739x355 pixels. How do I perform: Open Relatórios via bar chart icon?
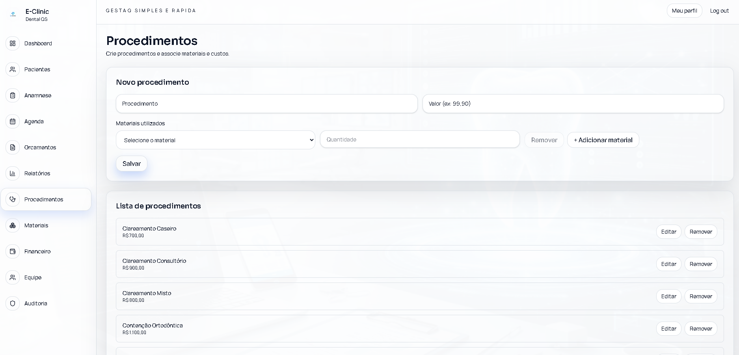pos(13,173)
